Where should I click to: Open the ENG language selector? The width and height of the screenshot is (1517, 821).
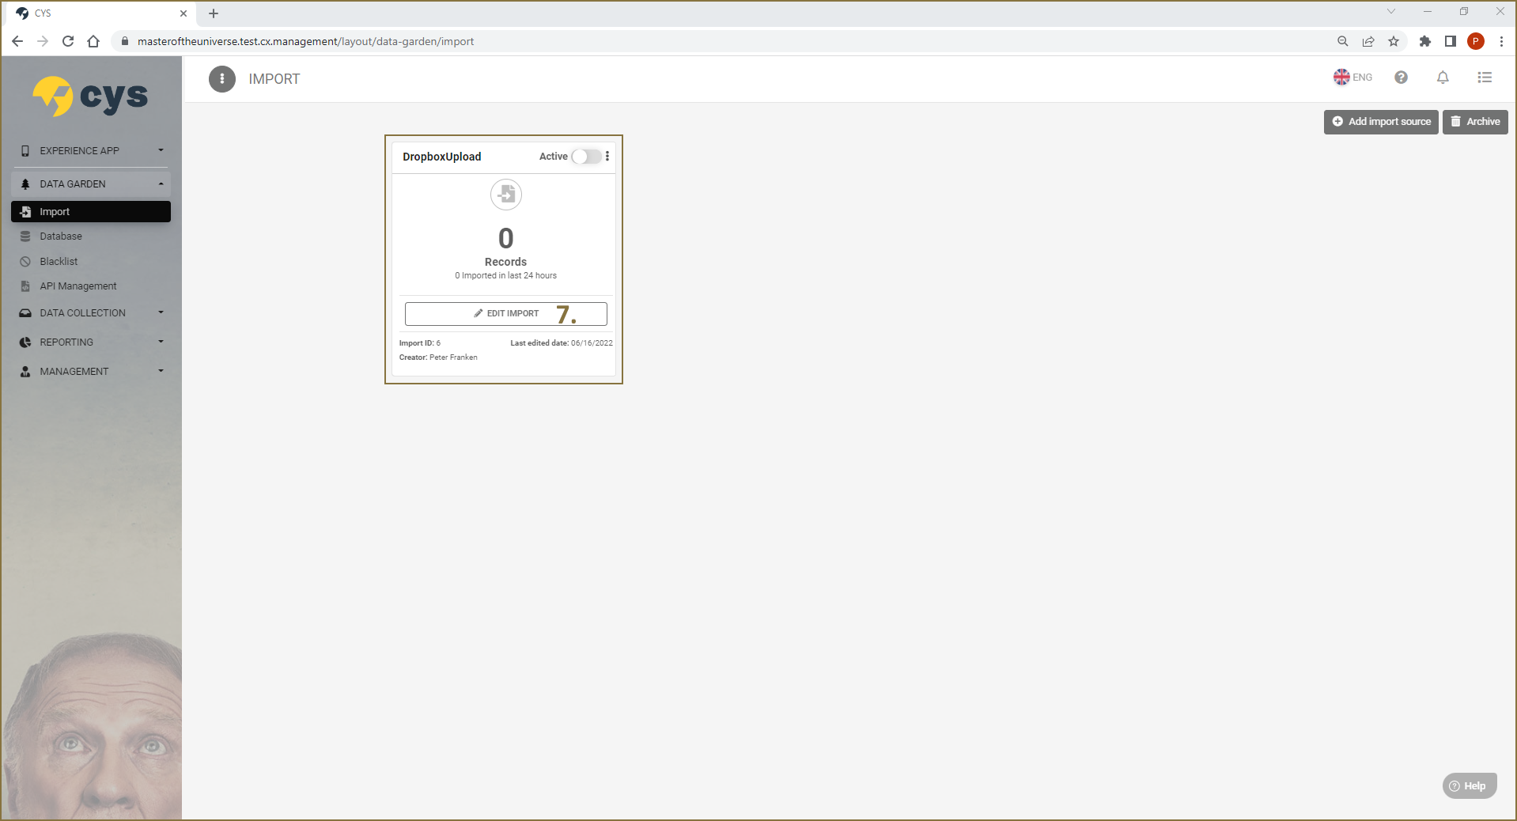tap(1353, 78)
